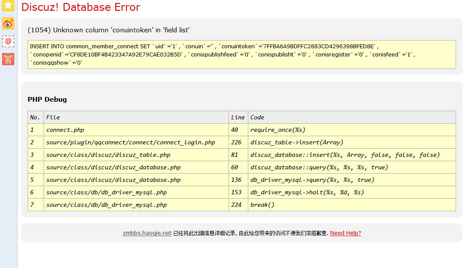Viewport: 463px width, 268px height.
Task: Click the Discuz! Database Error heading
Action: pos(81,7)
